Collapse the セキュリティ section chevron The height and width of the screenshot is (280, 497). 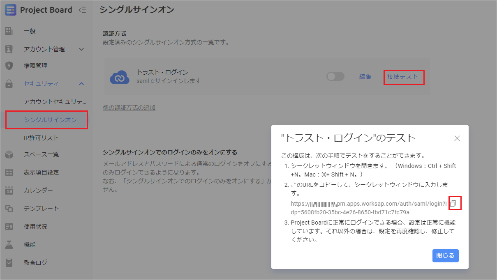click(x=81, y=84)
